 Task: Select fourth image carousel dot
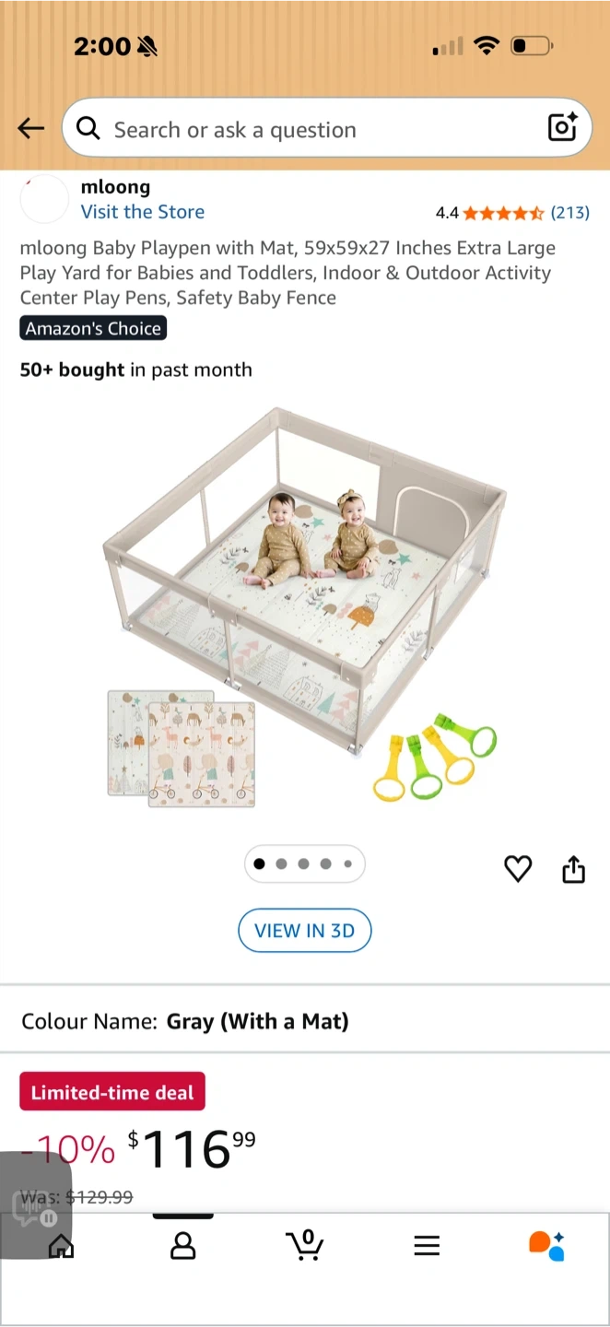click(x=325, y=864)
